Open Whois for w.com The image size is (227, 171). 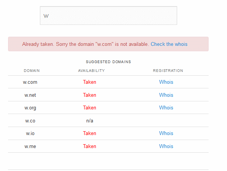coord(166,82)
